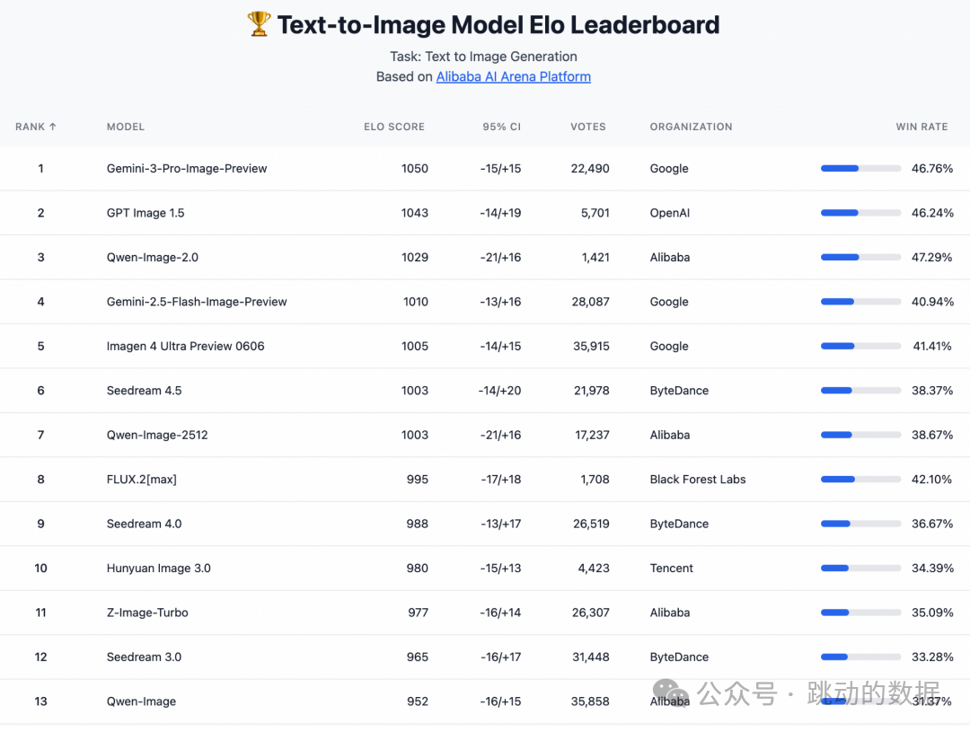This screenshot has height=732, width=970.
Task: Click the trophy icon in the title
Action: [259, 24]
